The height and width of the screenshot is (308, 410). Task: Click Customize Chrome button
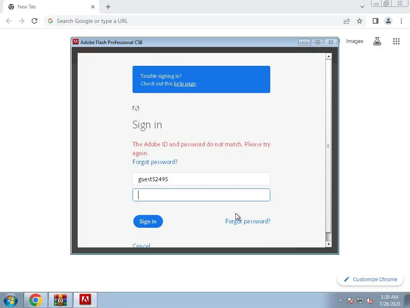click(x=370, y=279)
